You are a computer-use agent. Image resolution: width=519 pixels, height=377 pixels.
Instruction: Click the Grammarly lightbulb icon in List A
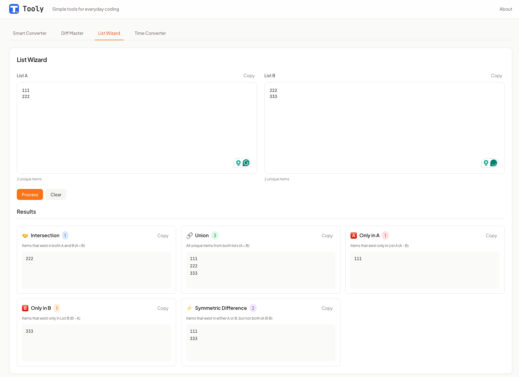(238, 163)
